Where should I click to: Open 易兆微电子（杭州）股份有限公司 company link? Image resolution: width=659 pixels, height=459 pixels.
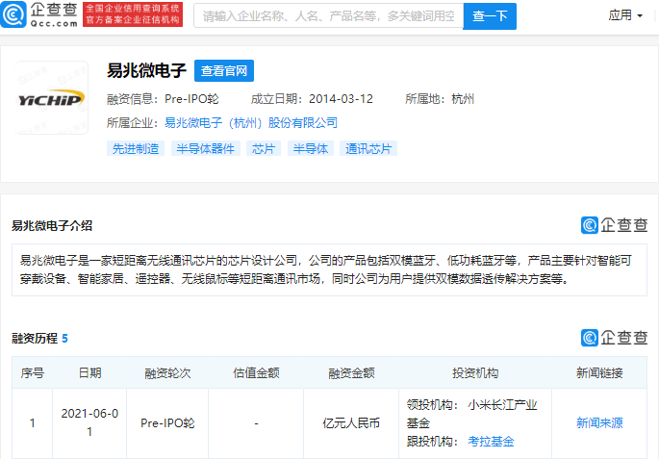tap(251, 123)
